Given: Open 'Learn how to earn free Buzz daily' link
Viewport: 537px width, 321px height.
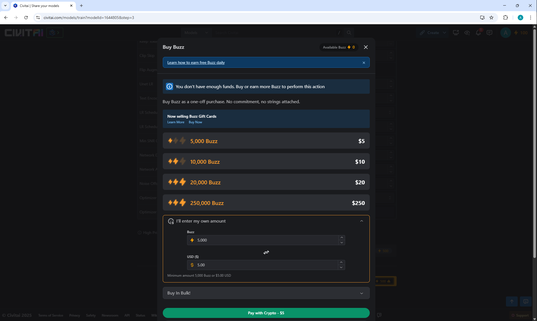Looking at the screenshot, I should (x=196, y=62).
